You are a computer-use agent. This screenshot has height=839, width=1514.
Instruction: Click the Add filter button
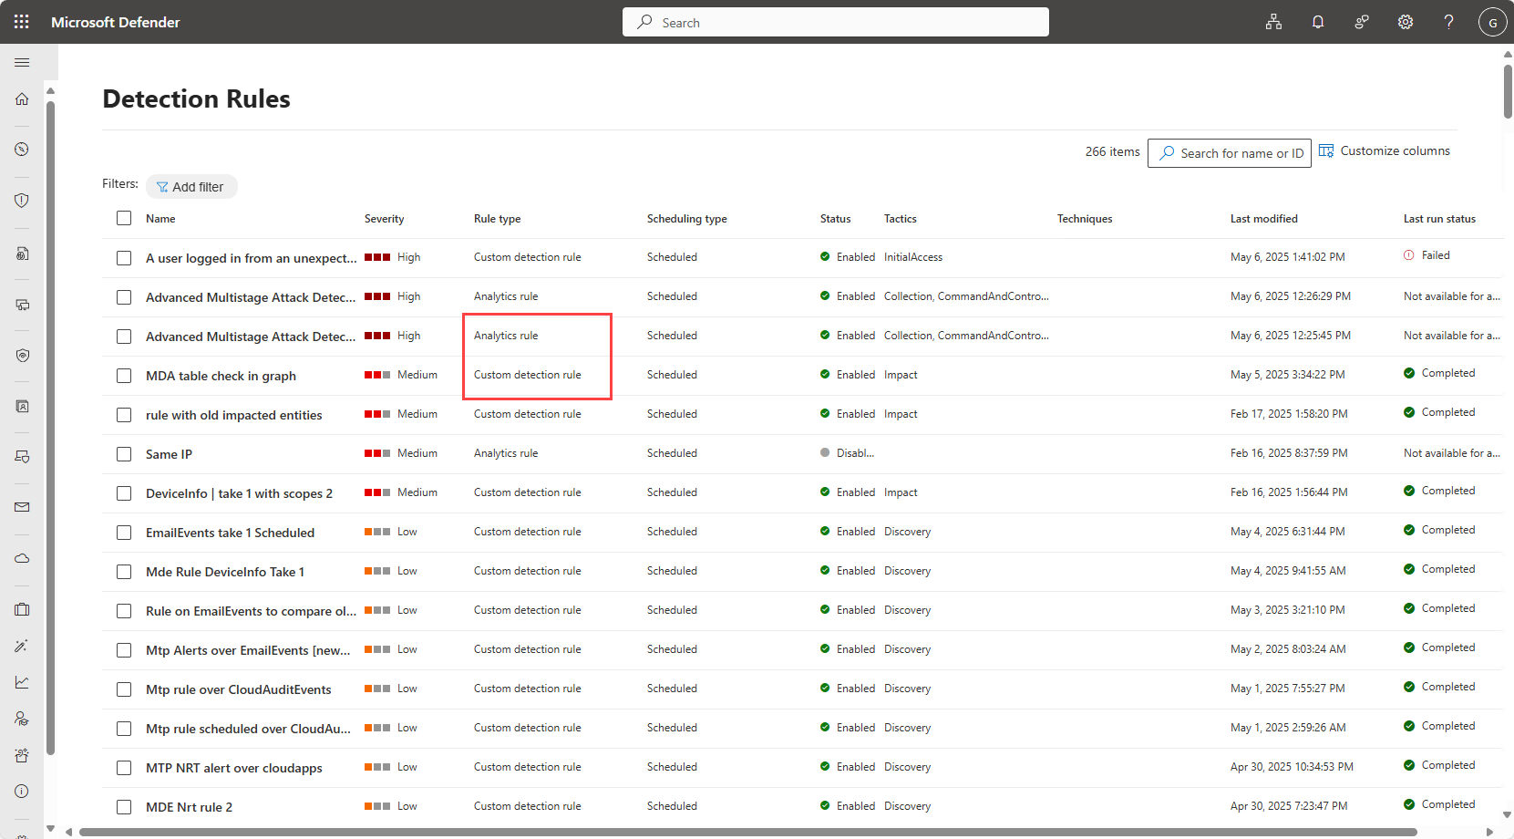point(191,187)
